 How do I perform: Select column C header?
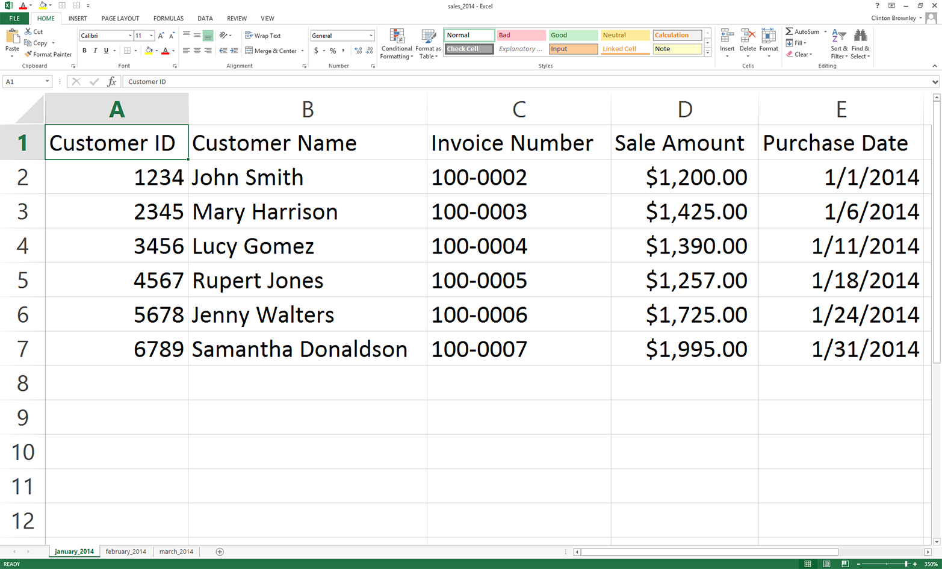click(519, 109)
